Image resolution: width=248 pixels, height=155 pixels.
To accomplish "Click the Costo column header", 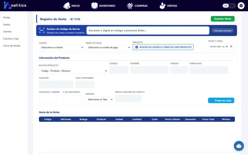I will pos(155,119).
